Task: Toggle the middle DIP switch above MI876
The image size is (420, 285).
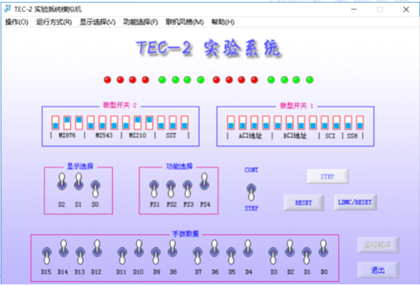Action: pos(67,123)
